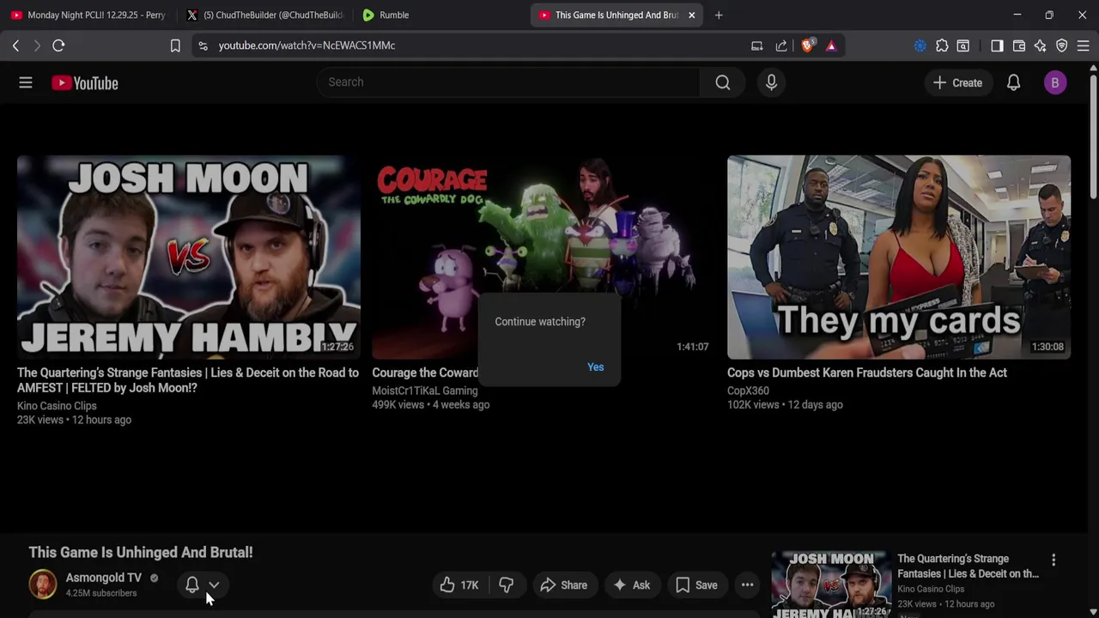Open The Quartering's Strange Fantasies title link

coord(188,380)
